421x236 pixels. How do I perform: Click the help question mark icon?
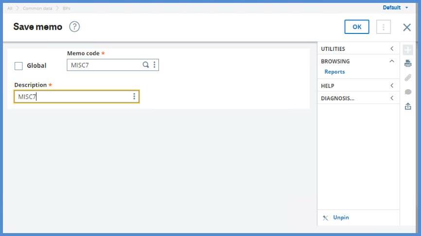[74, 27]
